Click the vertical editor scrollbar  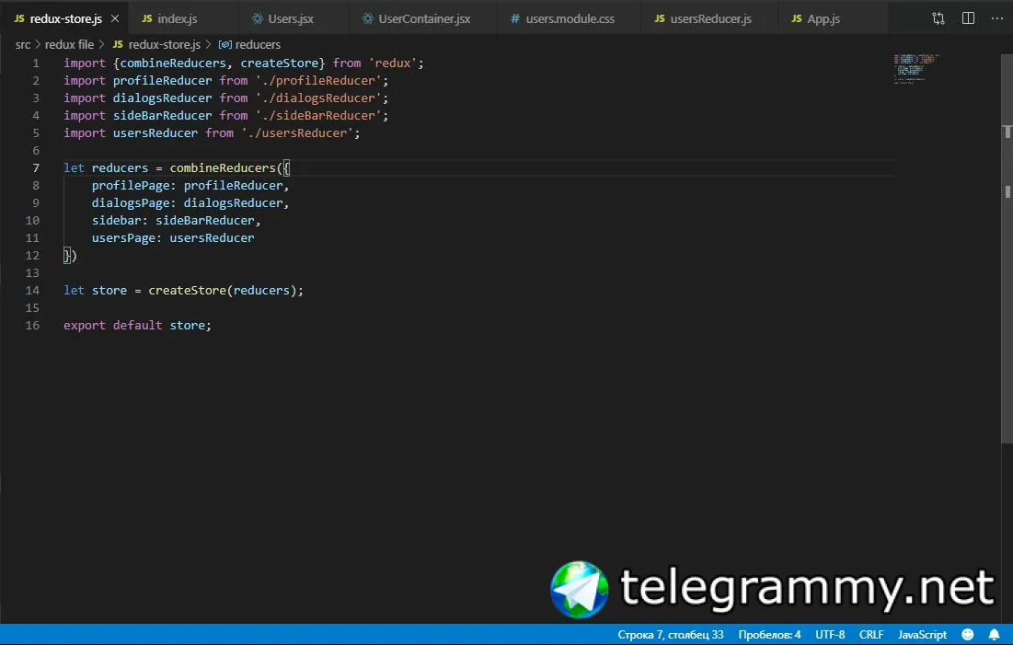(1007, 248)
